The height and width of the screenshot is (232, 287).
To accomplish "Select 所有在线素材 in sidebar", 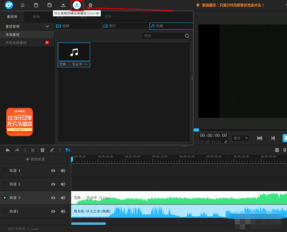I will pyautogui.click(x=27, y=43).
